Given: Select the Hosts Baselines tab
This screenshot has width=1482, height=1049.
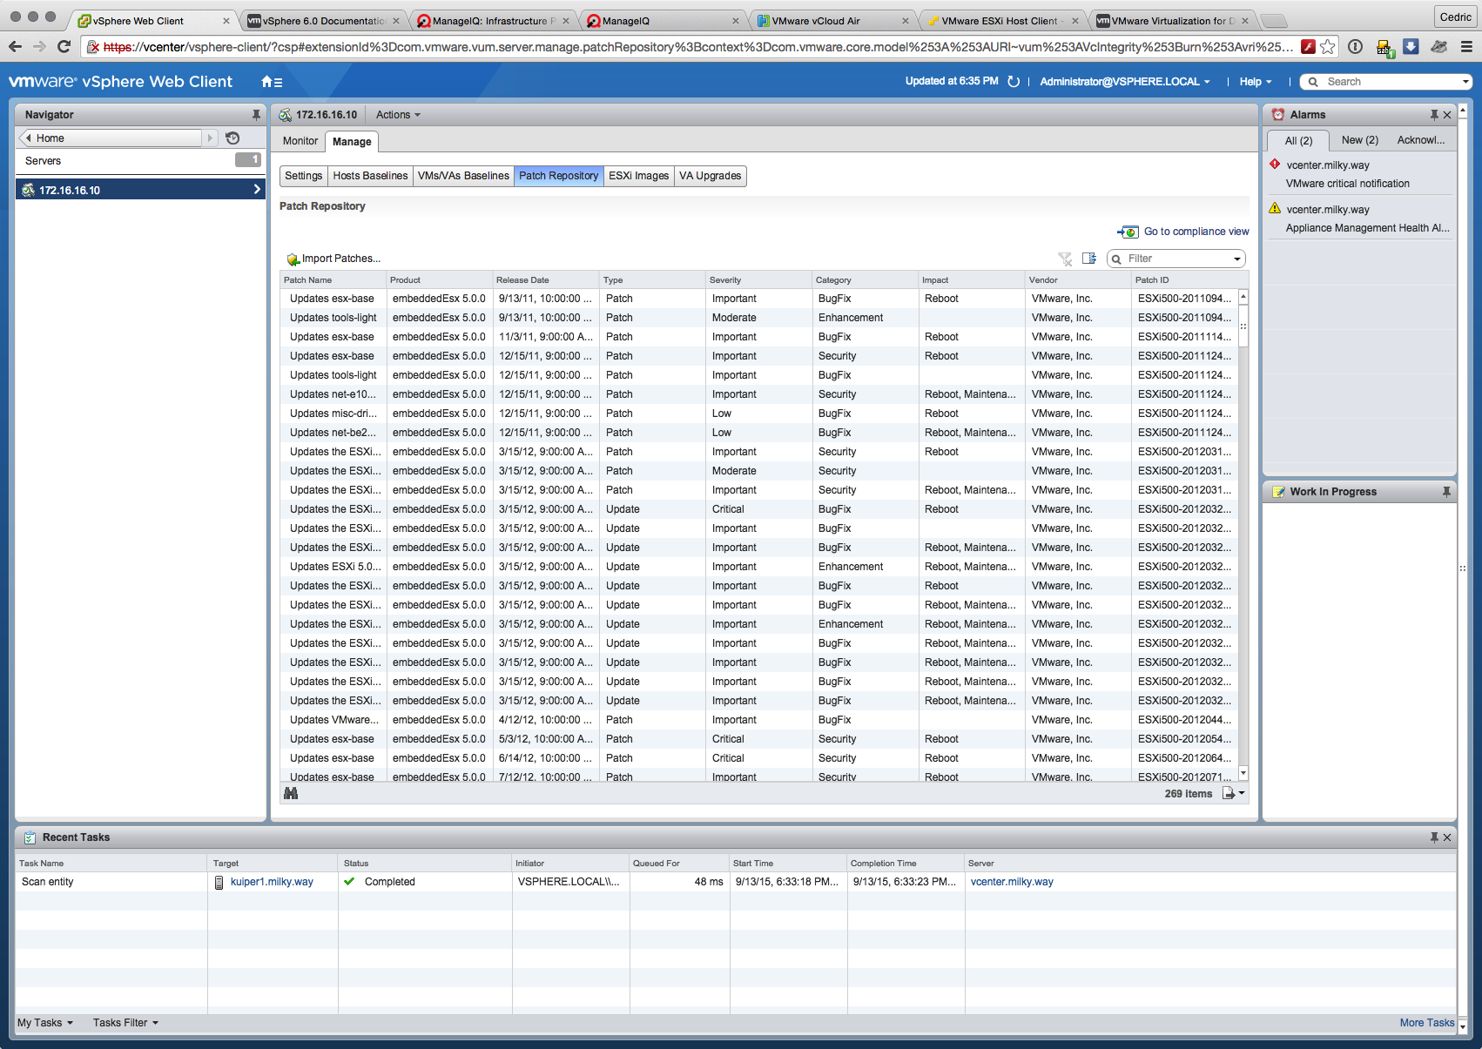Looking at the screenshot, I should tap(370, 176).
